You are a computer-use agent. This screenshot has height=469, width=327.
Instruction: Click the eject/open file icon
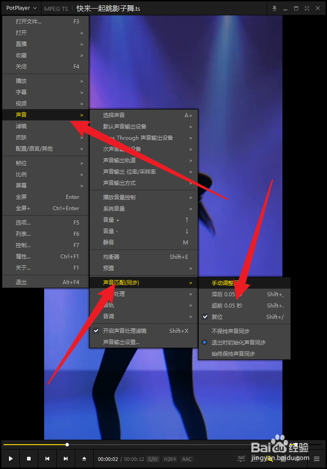[x=84, y=459]
